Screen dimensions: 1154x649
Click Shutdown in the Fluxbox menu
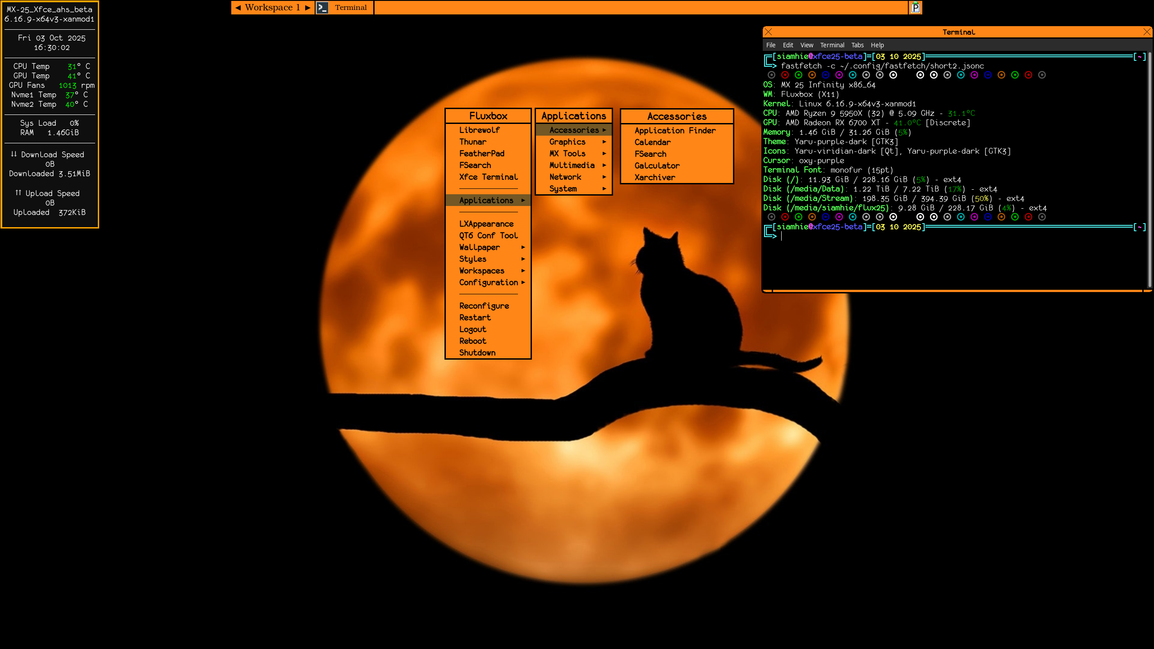click(477, 353)
